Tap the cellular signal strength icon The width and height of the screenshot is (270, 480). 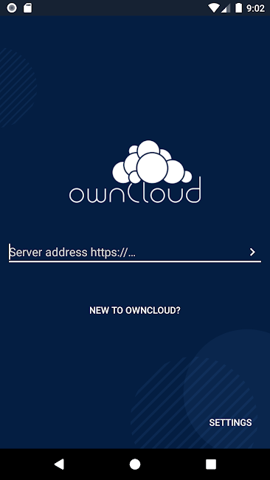tap(226, 8)
